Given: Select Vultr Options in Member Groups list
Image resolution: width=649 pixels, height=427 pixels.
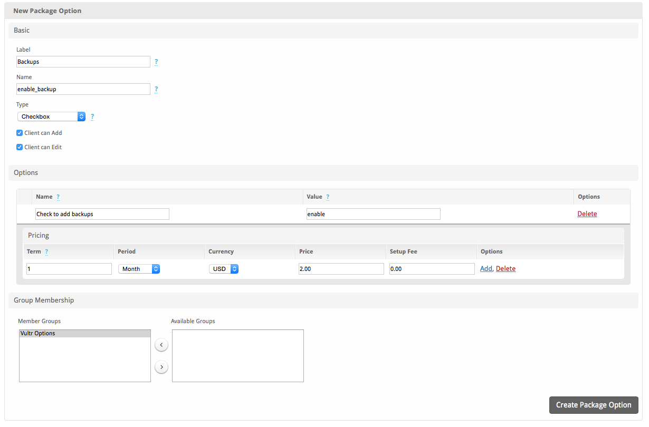Looking at the screenshot, I should (x=84, y=333).
